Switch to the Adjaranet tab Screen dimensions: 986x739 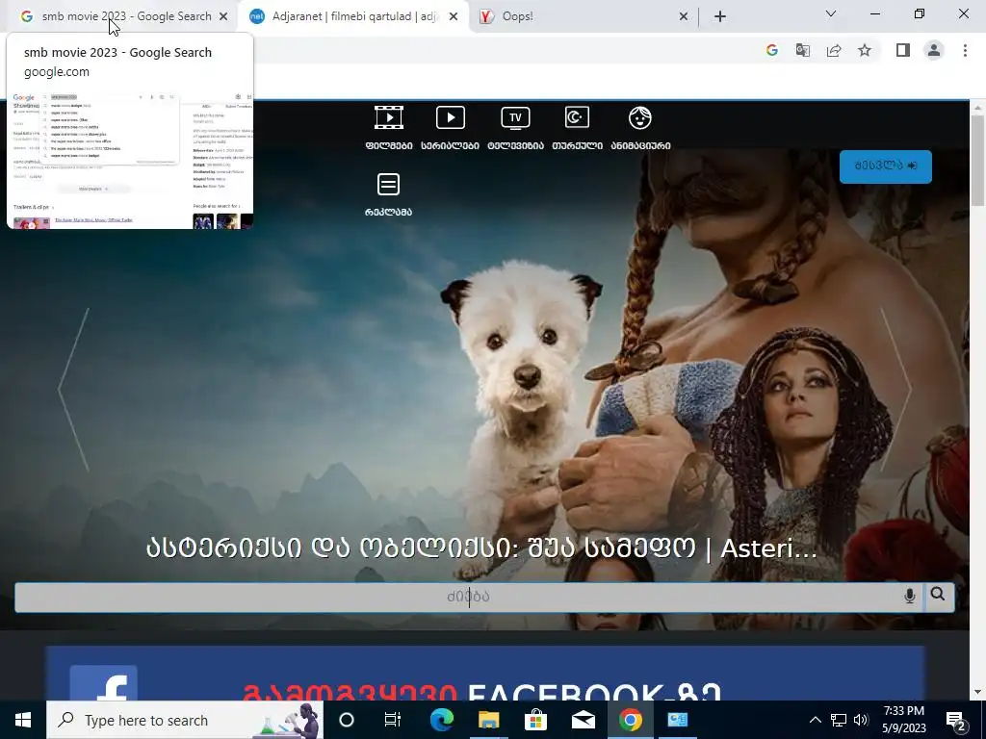(x=354, y=16)
